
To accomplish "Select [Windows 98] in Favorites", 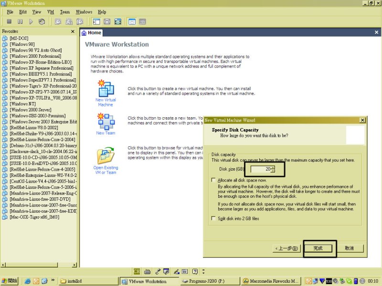I will [x=22, y=44].
